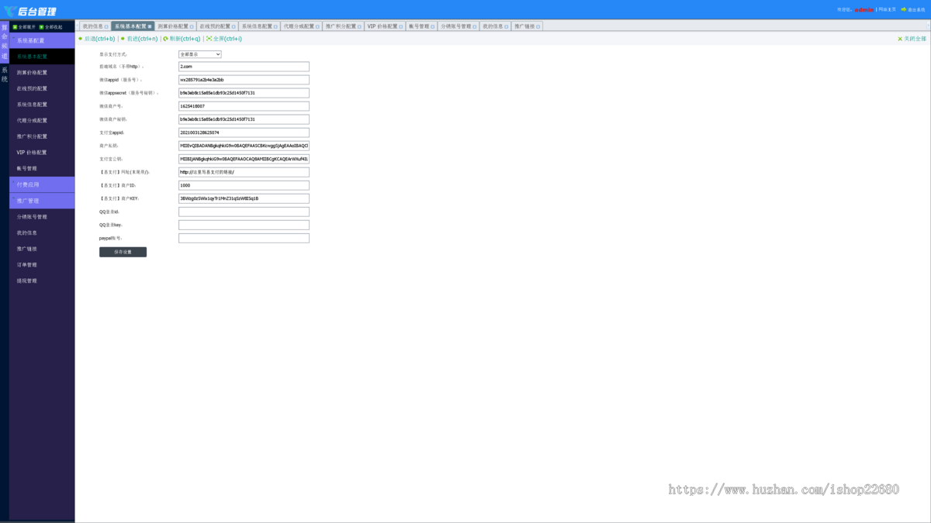Open 系统信息配置 in the sidebar
The image size is (931, 523).
click(x=42, y=105)
